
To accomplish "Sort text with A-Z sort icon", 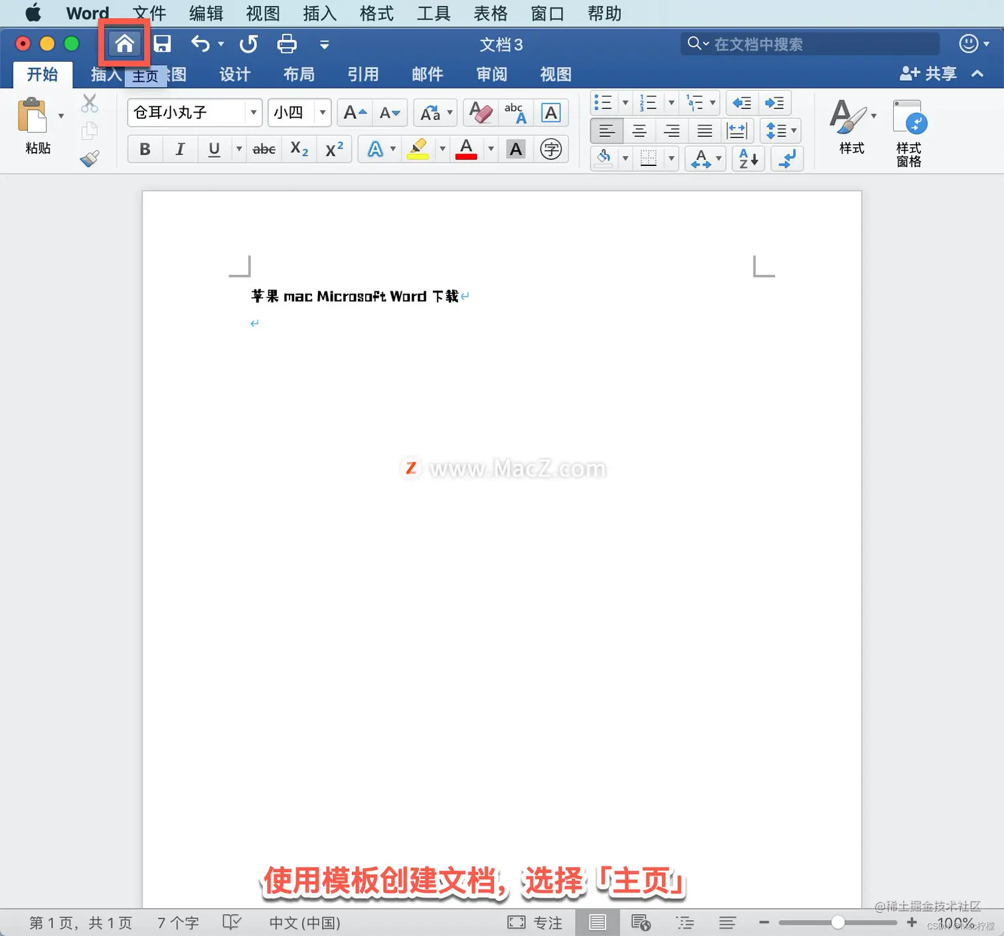I will click(749, 159).
